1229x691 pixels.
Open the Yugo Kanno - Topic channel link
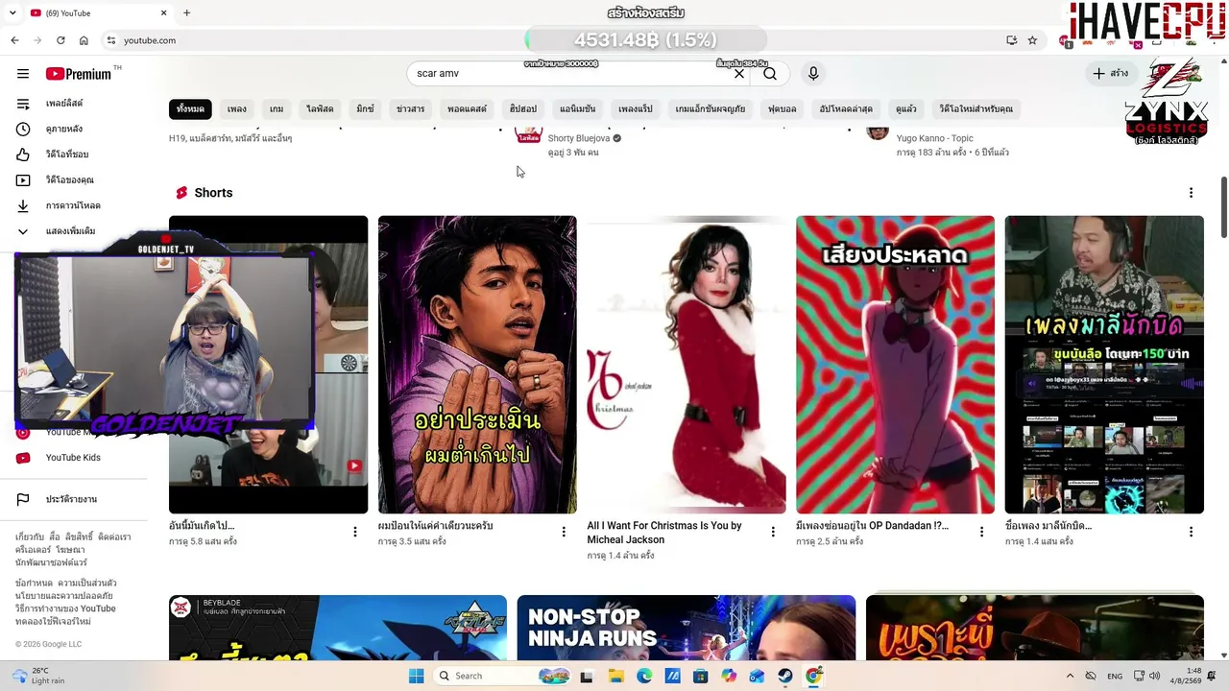click(934, 138)
